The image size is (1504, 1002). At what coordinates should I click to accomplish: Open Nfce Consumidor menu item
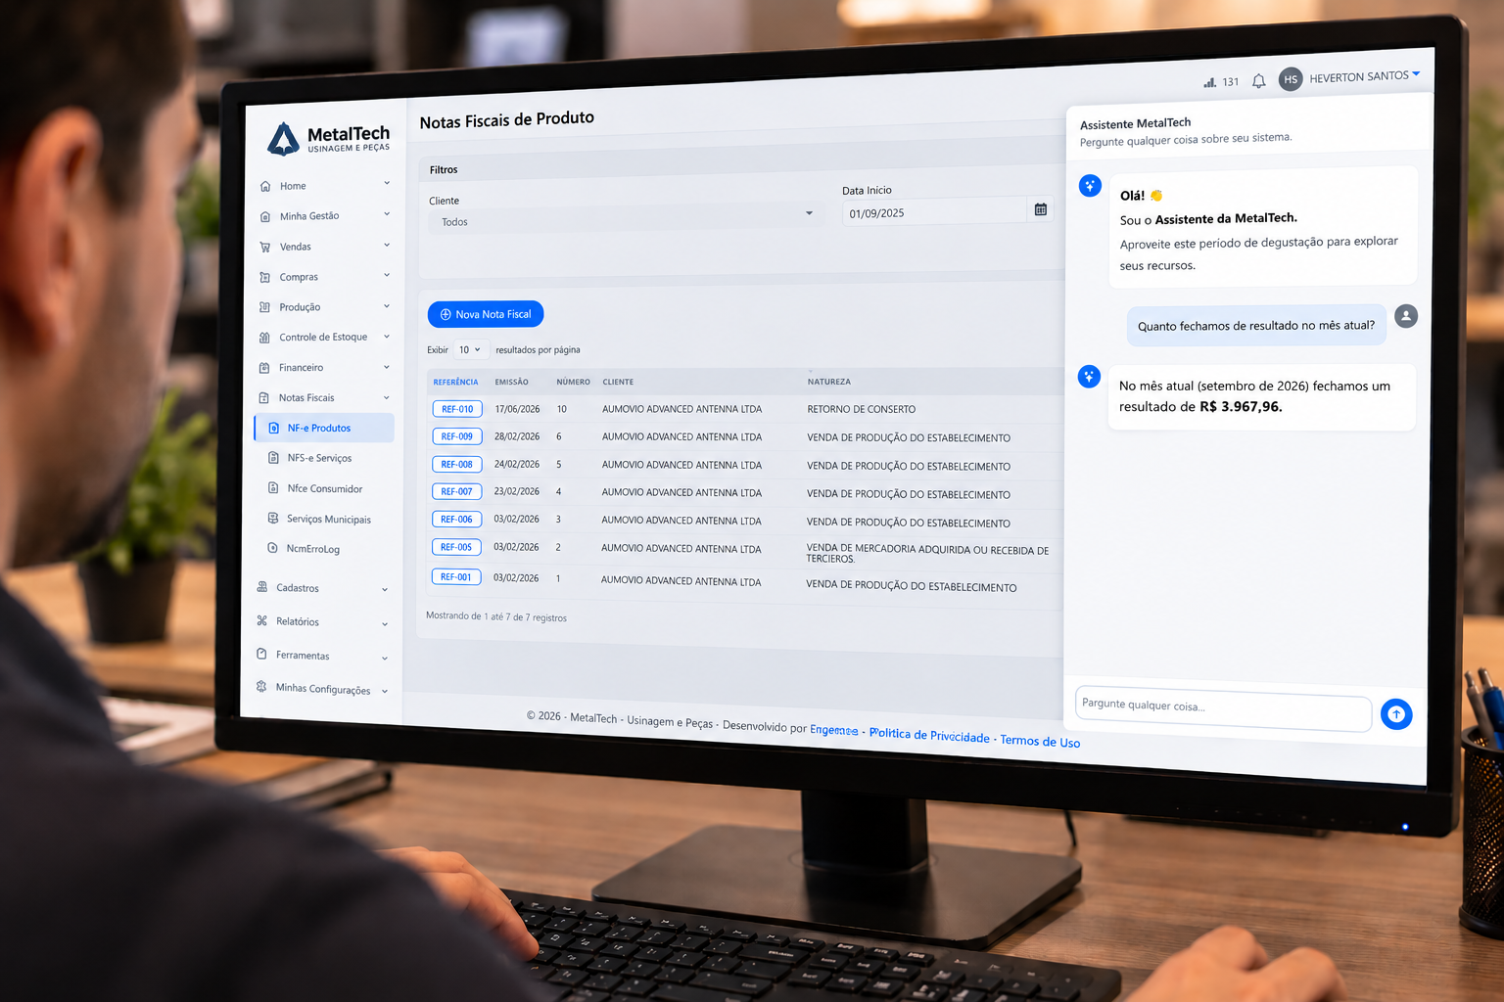324,488
